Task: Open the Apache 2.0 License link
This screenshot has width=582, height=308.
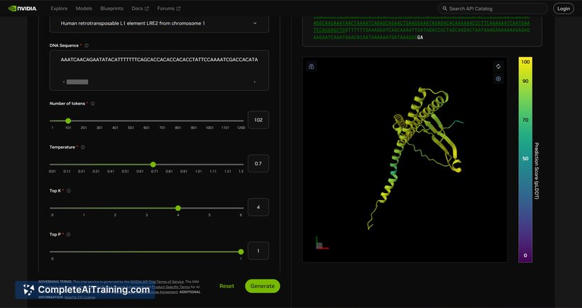Action: (79, 297)
